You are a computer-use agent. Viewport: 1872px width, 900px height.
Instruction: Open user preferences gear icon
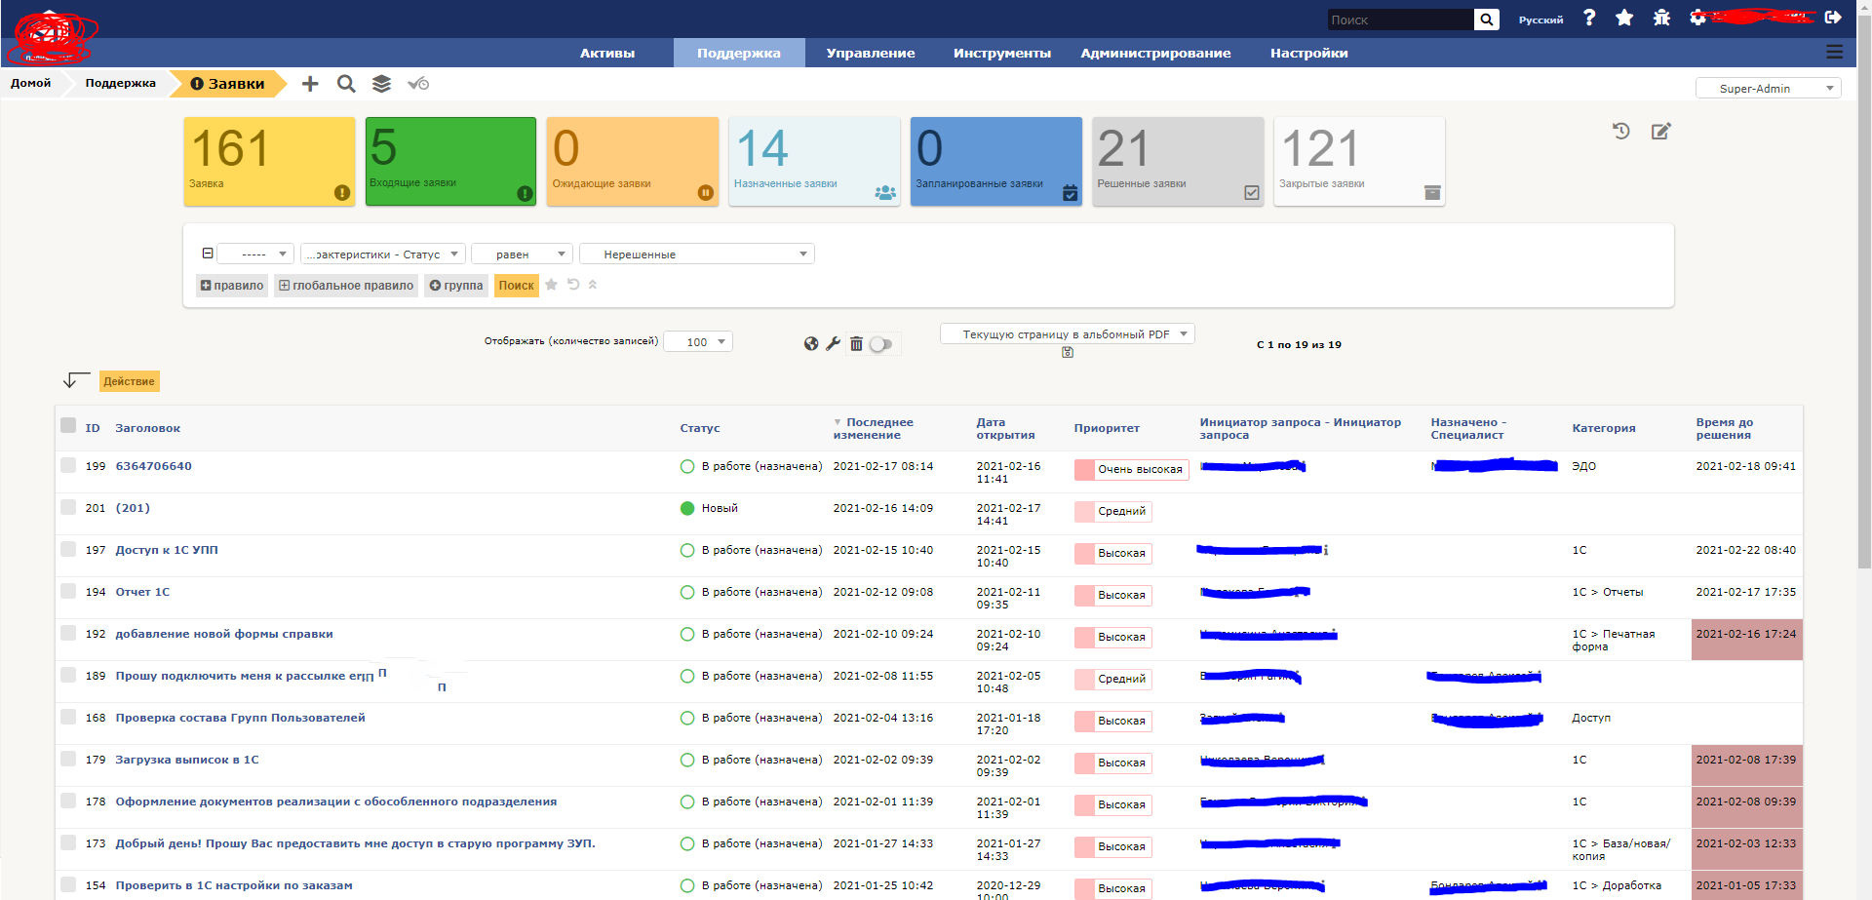tap(1697, 18)
